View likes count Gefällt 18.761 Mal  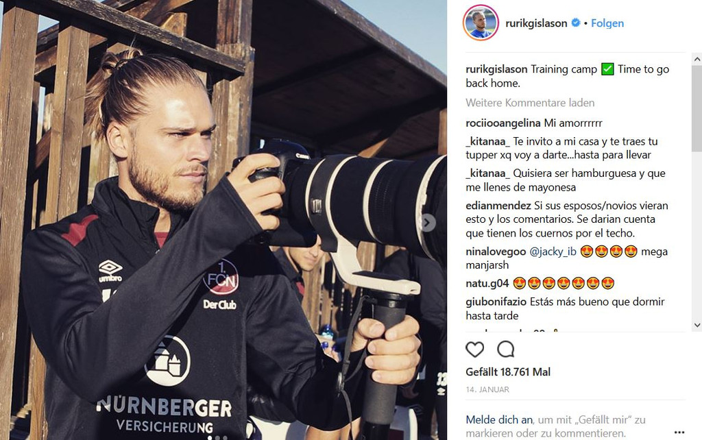point(508,372)
